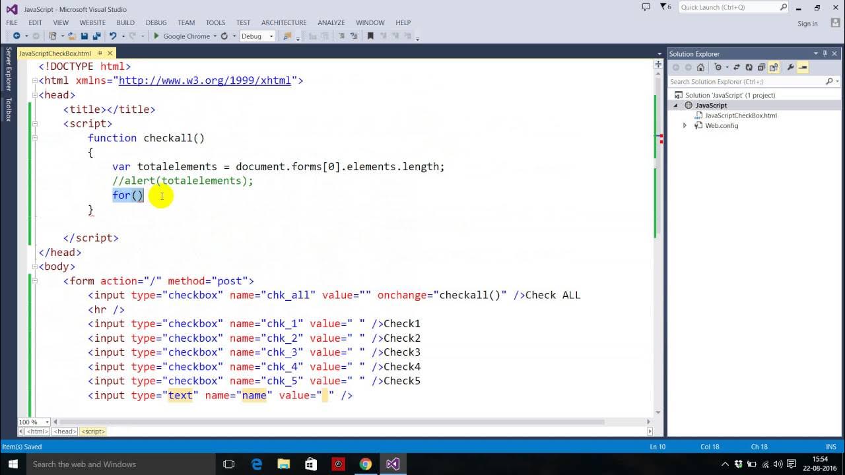Viewport: 845px width, 475px height.
Task: Toggle auto-hide pin on Solution Explorer panel
Action: (x=825, y=53)
